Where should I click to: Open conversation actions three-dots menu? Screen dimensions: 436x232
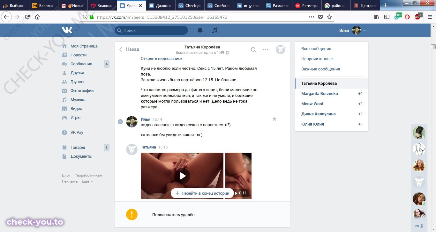click(x=266, y=49)
